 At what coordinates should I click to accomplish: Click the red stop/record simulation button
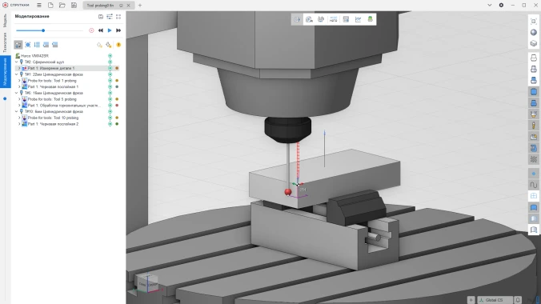[x=91, y=30]
